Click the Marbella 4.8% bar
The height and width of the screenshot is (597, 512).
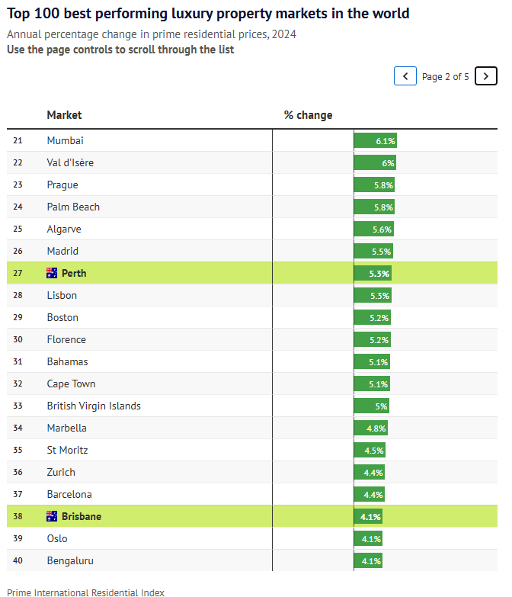click(x=370, y=428)
